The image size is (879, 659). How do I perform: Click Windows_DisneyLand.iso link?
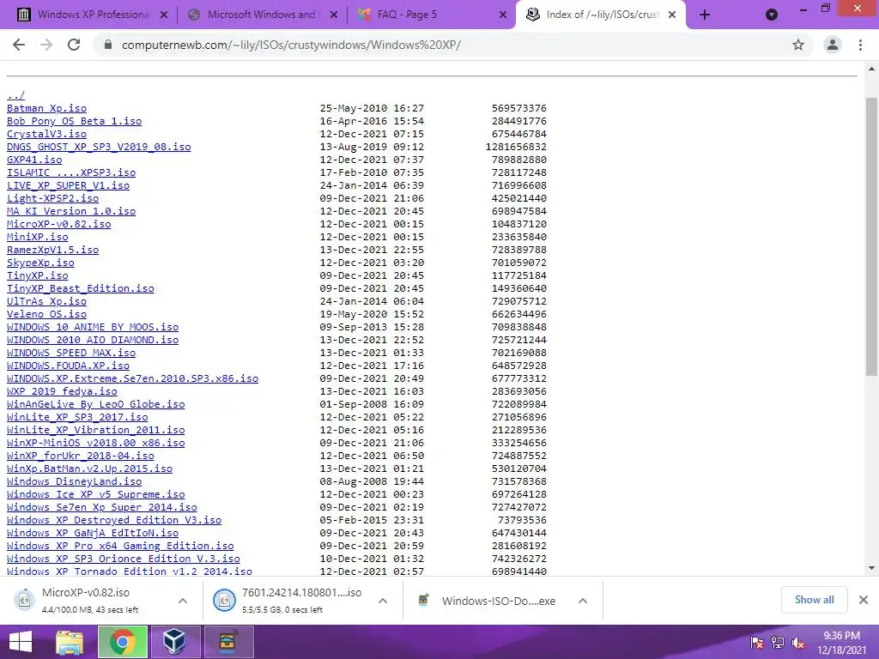pos(74,482)
